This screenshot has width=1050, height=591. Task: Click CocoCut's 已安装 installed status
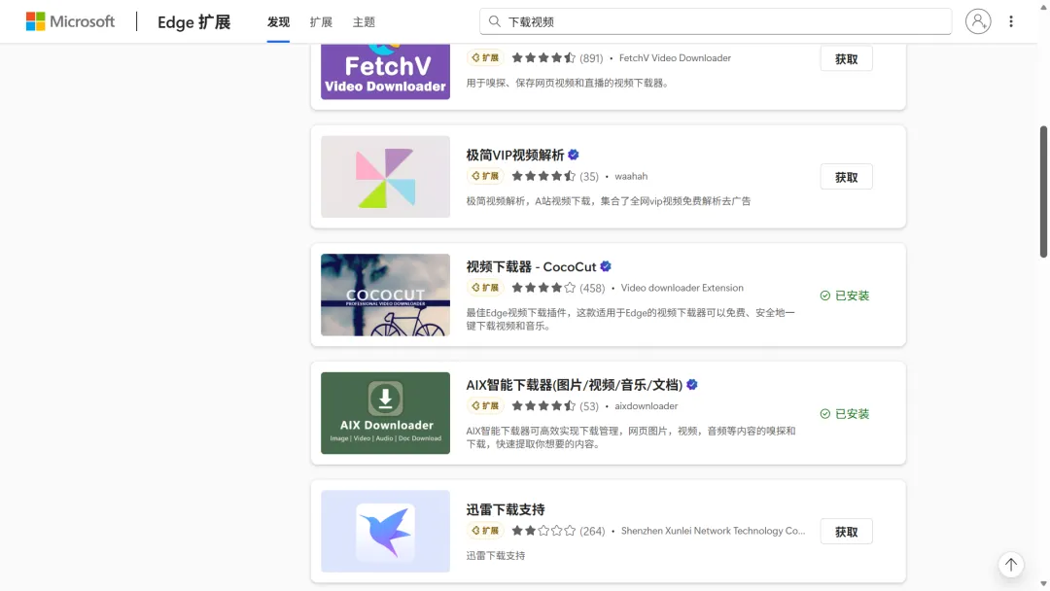coord(845,295)
